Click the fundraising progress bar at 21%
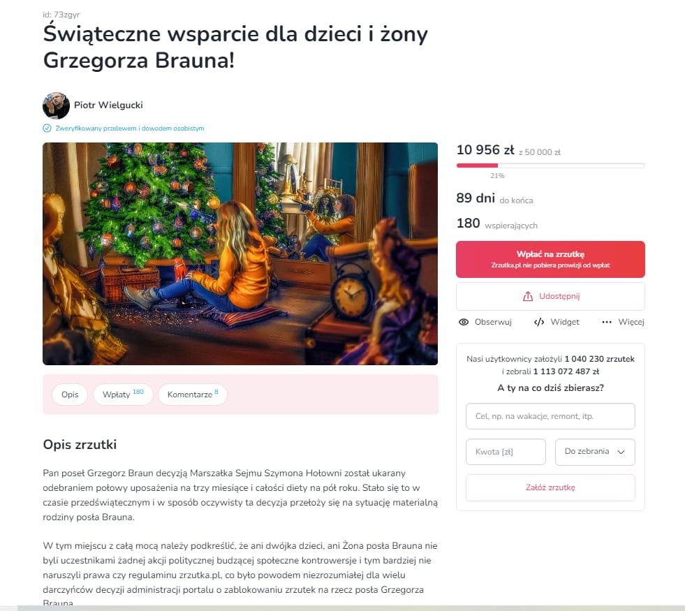The height and width of the screenshot is (611, 685). (x=550, y=165)
